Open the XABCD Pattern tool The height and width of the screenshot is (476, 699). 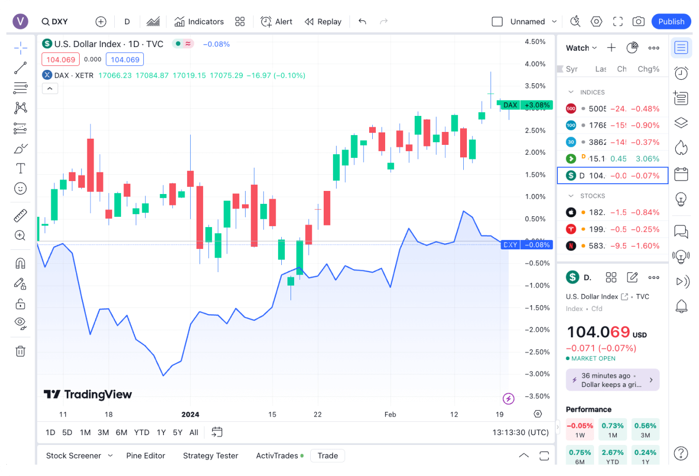tap(20, 107)
